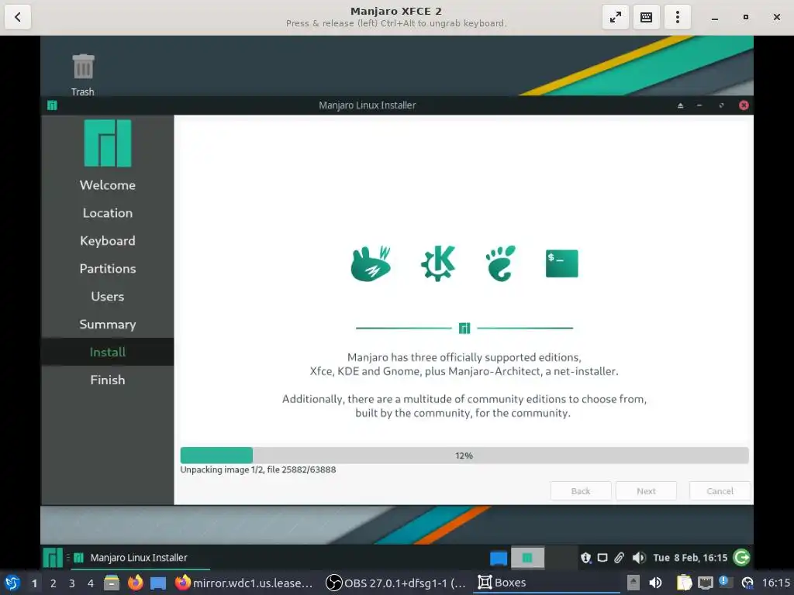
Task: Switch to host workspace 4
Action: 91,583
